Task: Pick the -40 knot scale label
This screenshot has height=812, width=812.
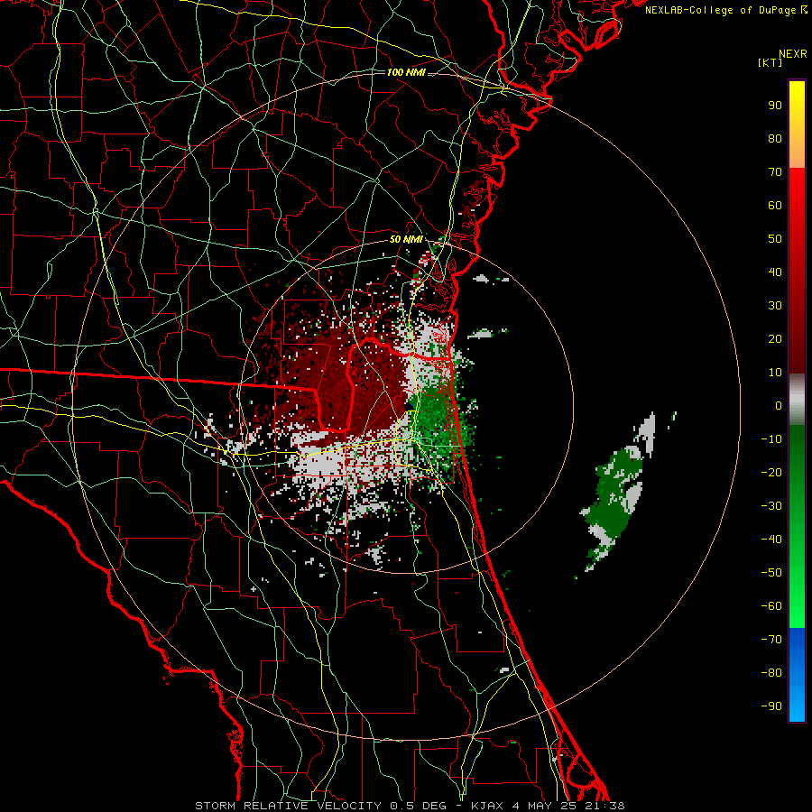Action: (x=771, y=540)
